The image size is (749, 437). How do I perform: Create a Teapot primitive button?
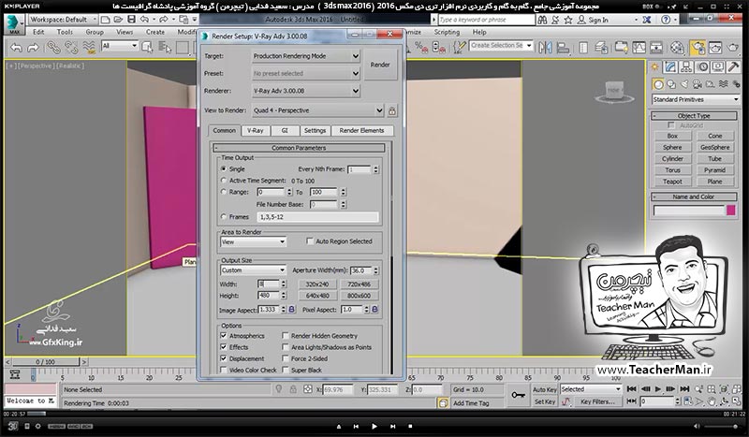click(672, 182)
